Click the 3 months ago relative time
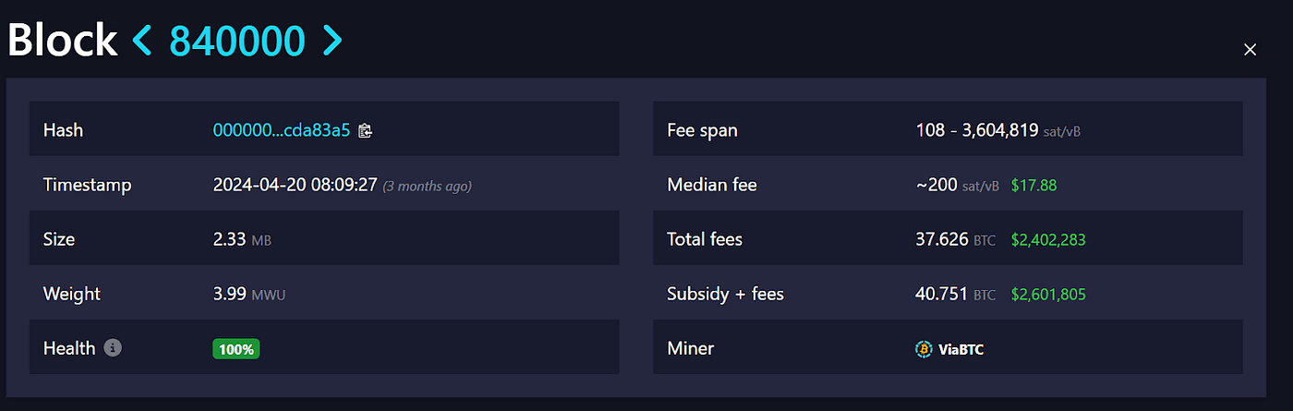 pos(427,186)
